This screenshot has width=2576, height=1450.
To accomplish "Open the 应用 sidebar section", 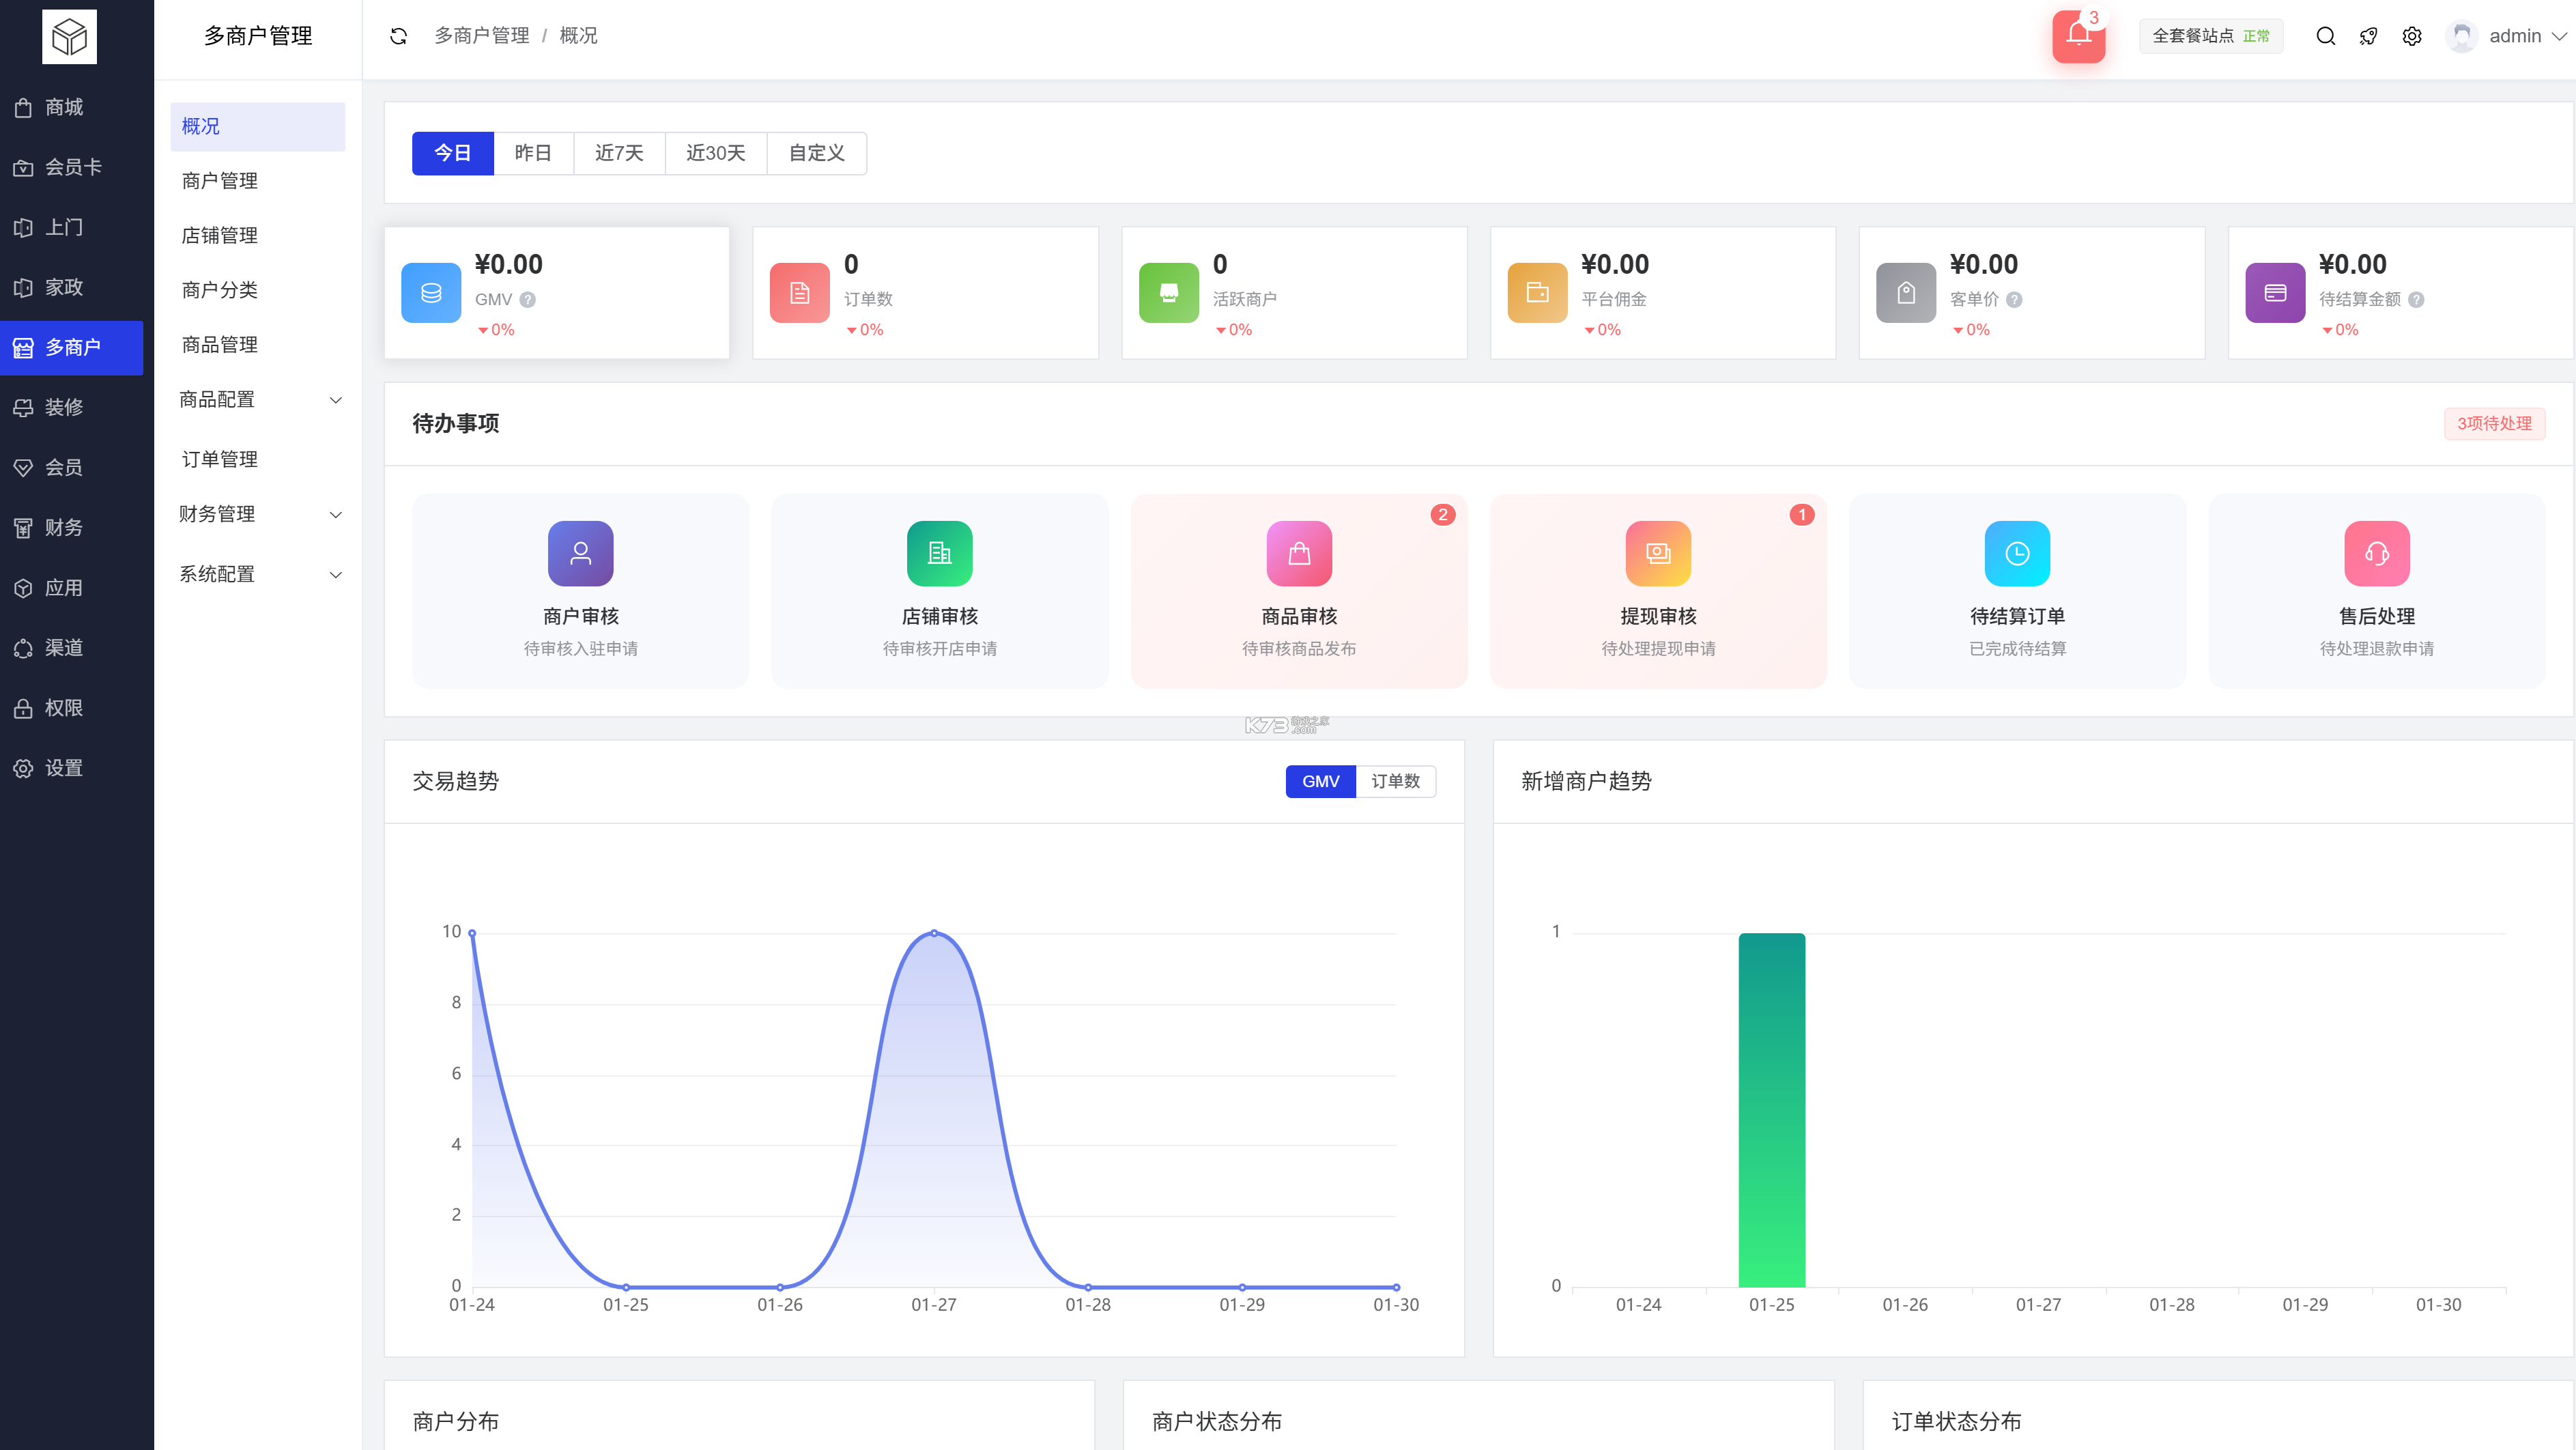I will [71, 588].
